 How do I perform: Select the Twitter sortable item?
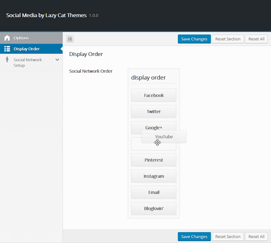(x=154, y=111)
